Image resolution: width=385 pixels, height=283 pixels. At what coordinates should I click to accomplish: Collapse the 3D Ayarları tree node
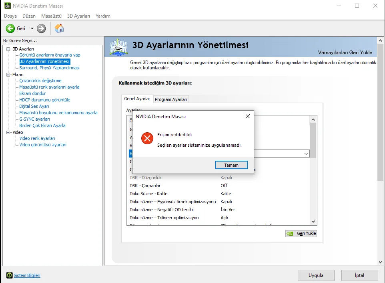(8, 49)
